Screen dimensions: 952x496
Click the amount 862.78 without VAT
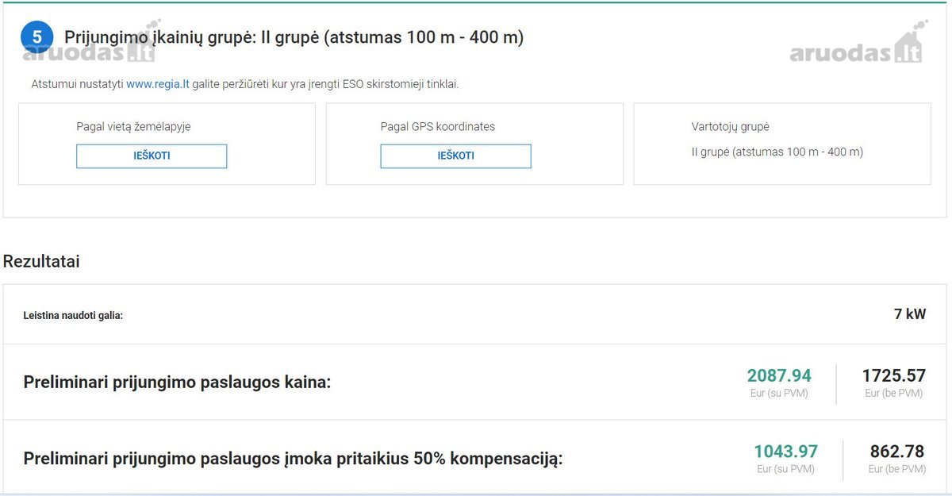click(x=897, y=452)
